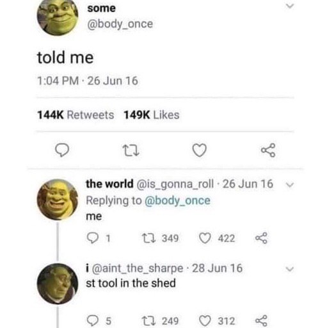The image size is (327, 328).
Task: Reply to 'st tool in the shed' tweet
Action: pos(92,321)
